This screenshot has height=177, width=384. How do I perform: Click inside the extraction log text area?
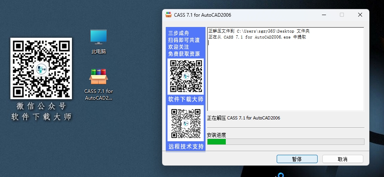[285, 69]
